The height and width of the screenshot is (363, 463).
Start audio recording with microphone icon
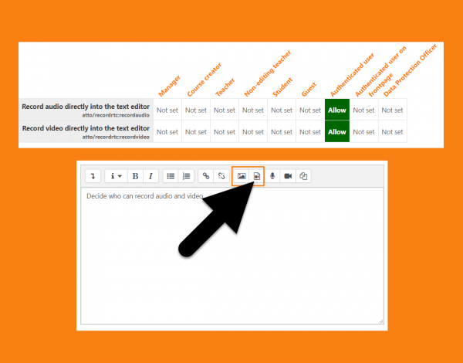[272, 176]
